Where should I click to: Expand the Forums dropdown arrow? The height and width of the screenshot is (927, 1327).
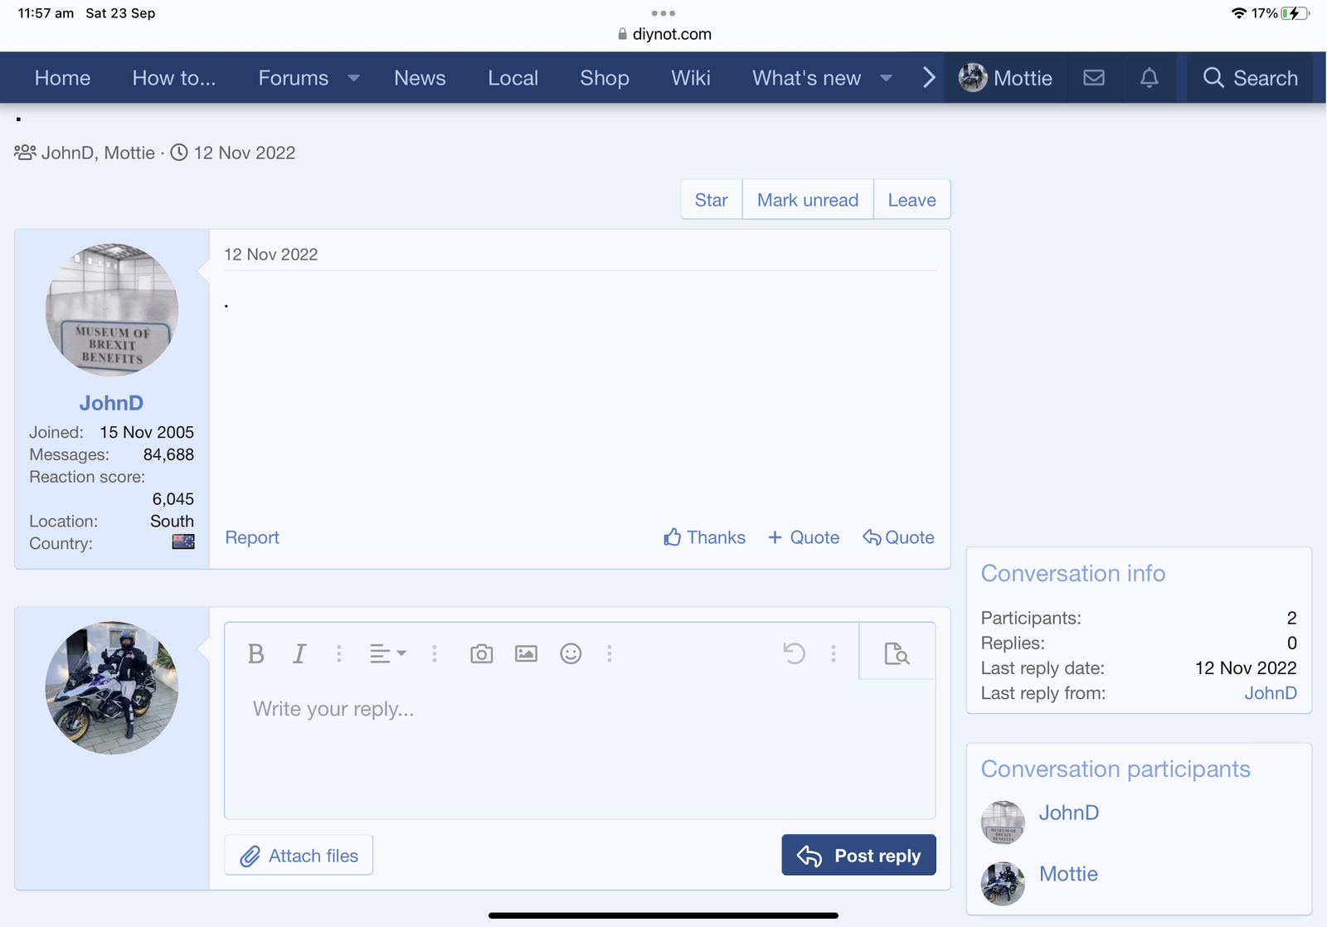click(354, 78)
